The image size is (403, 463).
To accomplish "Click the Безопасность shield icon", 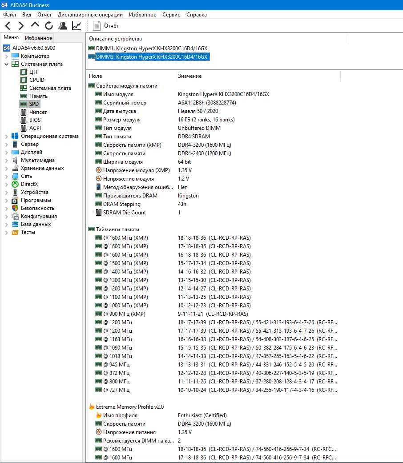I will coord(15,208).
